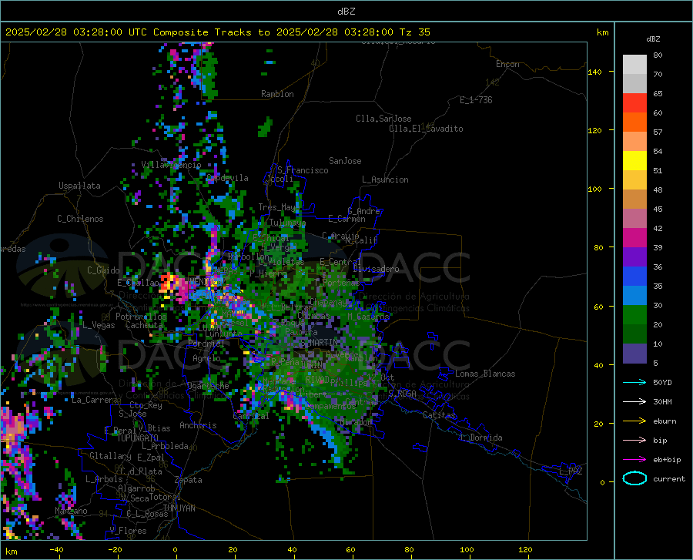The height and width of the screenshot is (560, 693).
Task: Click the Anchoris map label
Action: (198, 425)
